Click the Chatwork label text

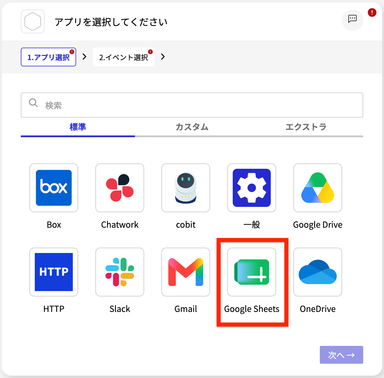click(x=120, y=225)
